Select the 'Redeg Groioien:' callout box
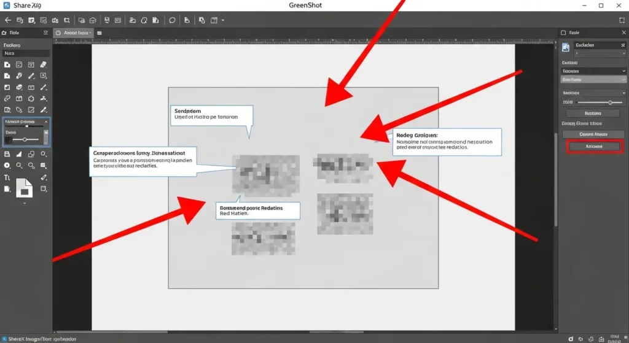 447,142
